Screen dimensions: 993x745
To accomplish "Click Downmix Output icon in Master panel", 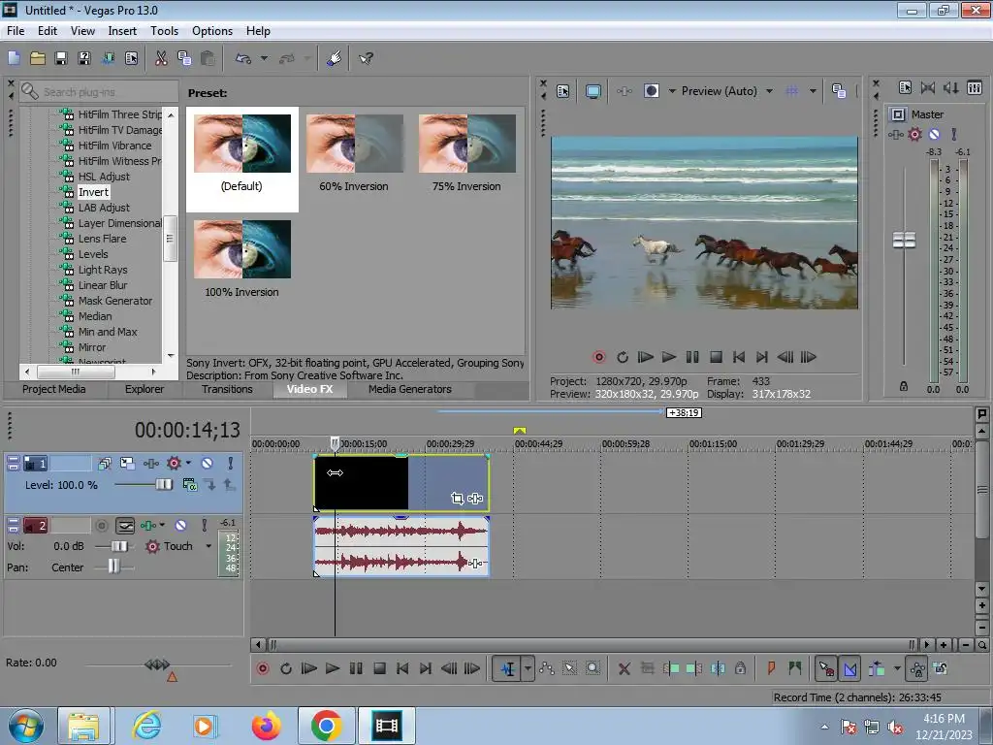I will coord(950,88).
